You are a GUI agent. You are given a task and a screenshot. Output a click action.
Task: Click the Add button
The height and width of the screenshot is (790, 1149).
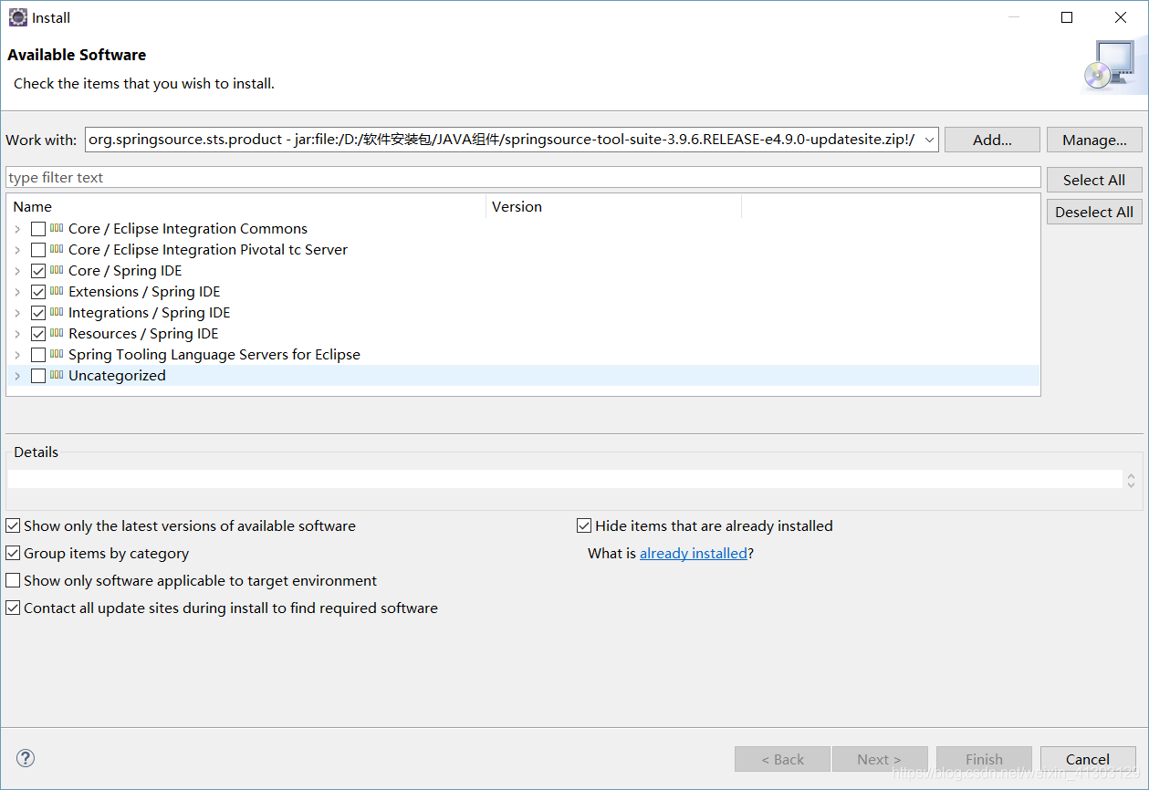[992, 140]
